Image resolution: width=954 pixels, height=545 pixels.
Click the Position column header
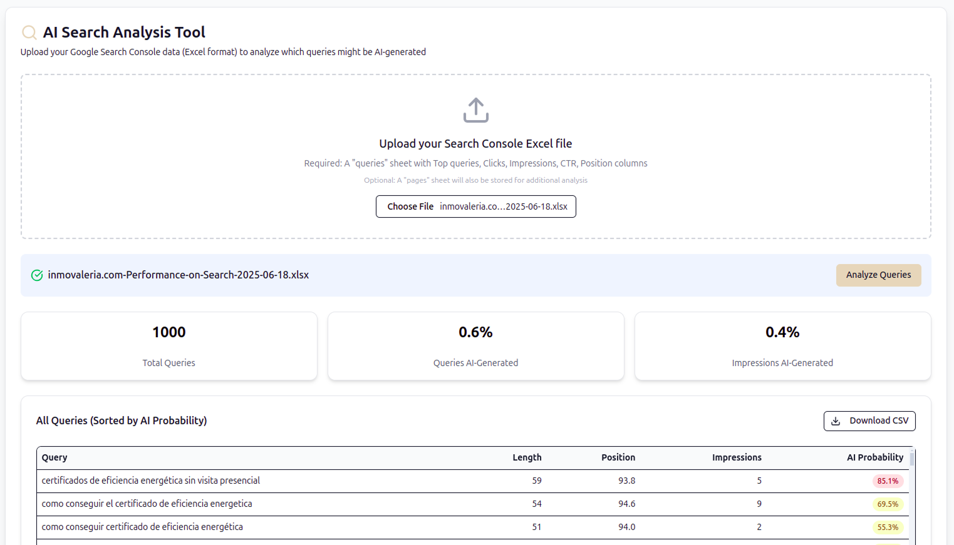(x=618, y=457)
